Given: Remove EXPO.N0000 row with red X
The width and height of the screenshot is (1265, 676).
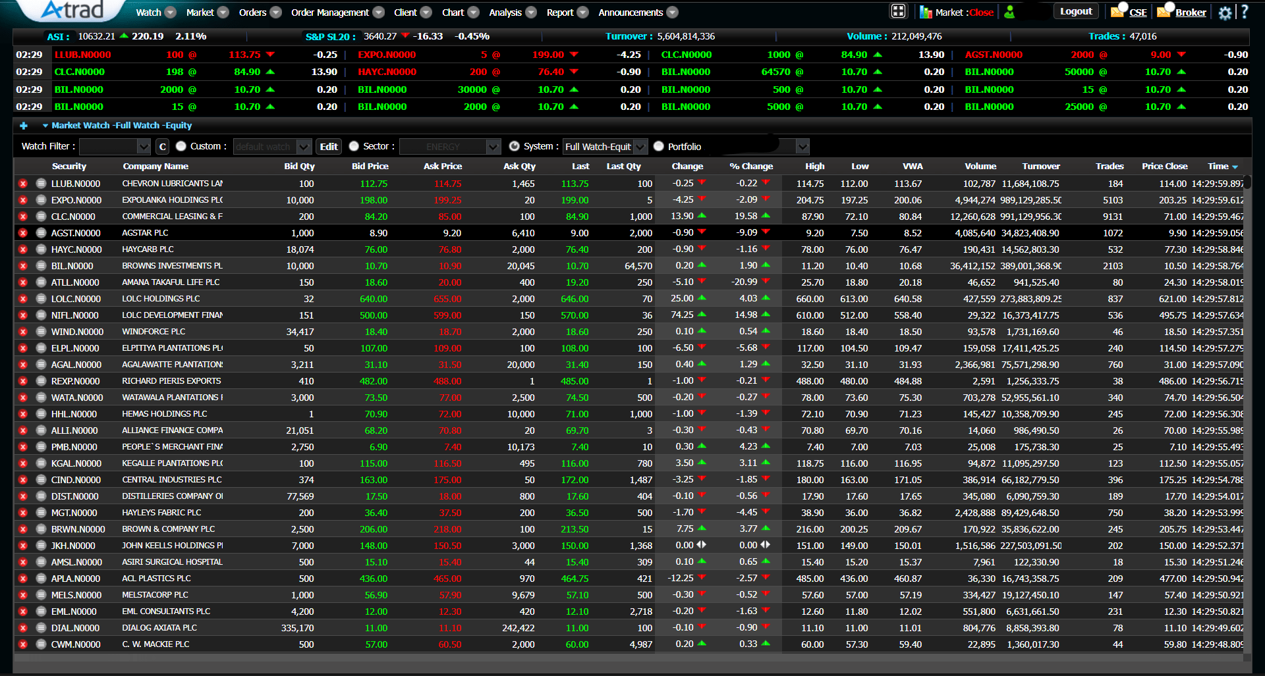Looking at the screenshot, I should pyautogui.click(x=23, y=200).
